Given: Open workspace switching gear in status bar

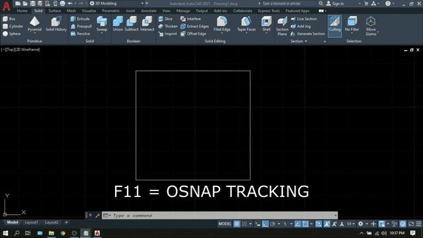Looking at the screenshot, I should point(360,224).
